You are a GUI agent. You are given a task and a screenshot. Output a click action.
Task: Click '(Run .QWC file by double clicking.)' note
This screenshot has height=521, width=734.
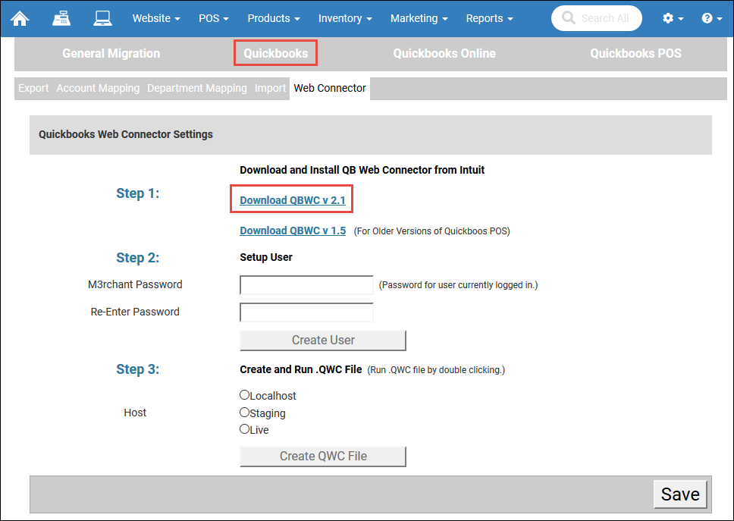(436, 370)
